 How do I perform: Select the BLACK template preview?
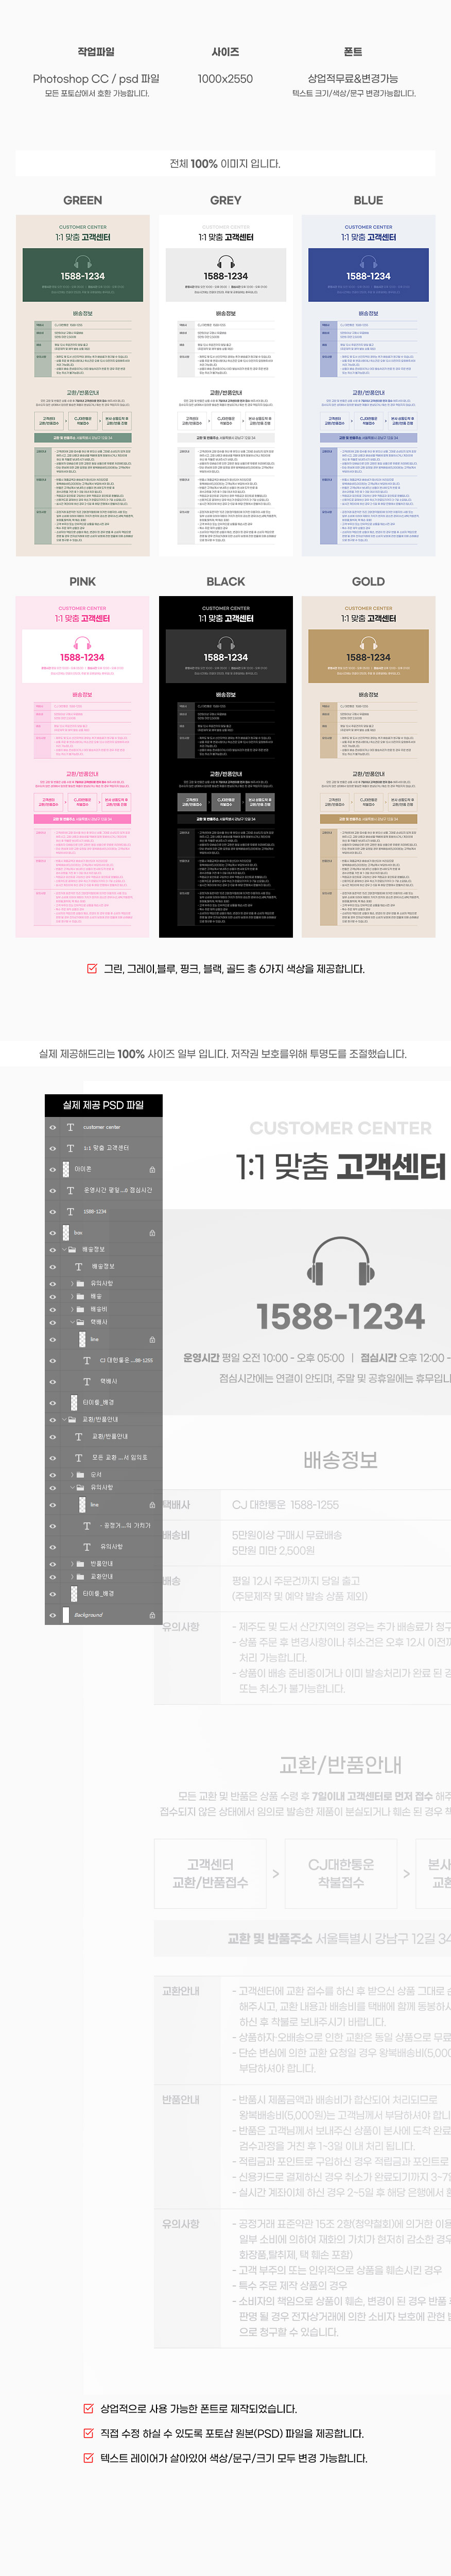226,767
